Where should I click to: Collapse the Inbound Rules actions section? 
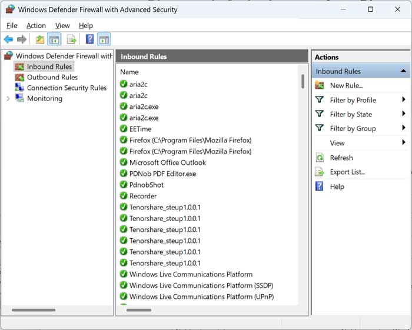click(x=403, y=71)
